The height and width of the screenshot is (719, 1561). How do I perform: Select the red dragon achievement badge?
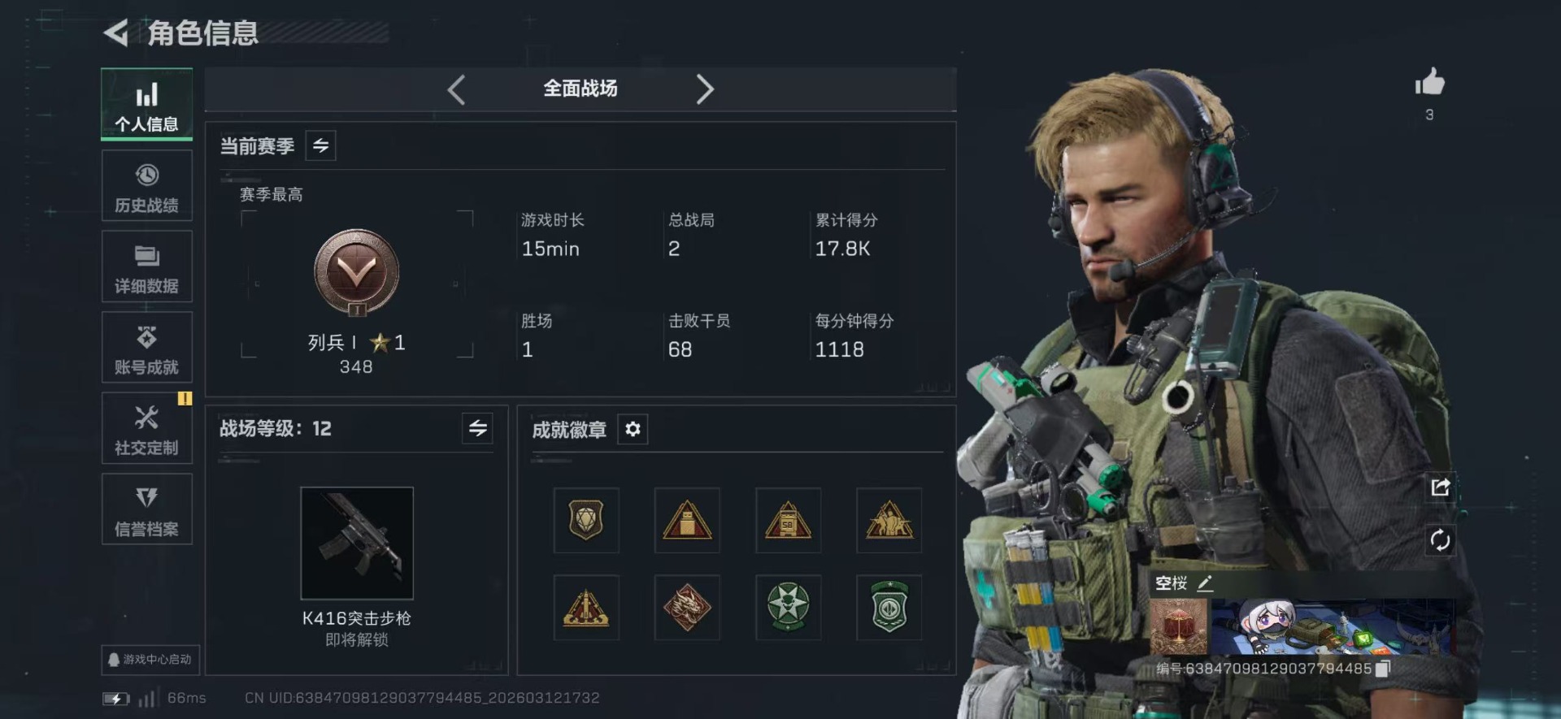[x=687, y=608]
